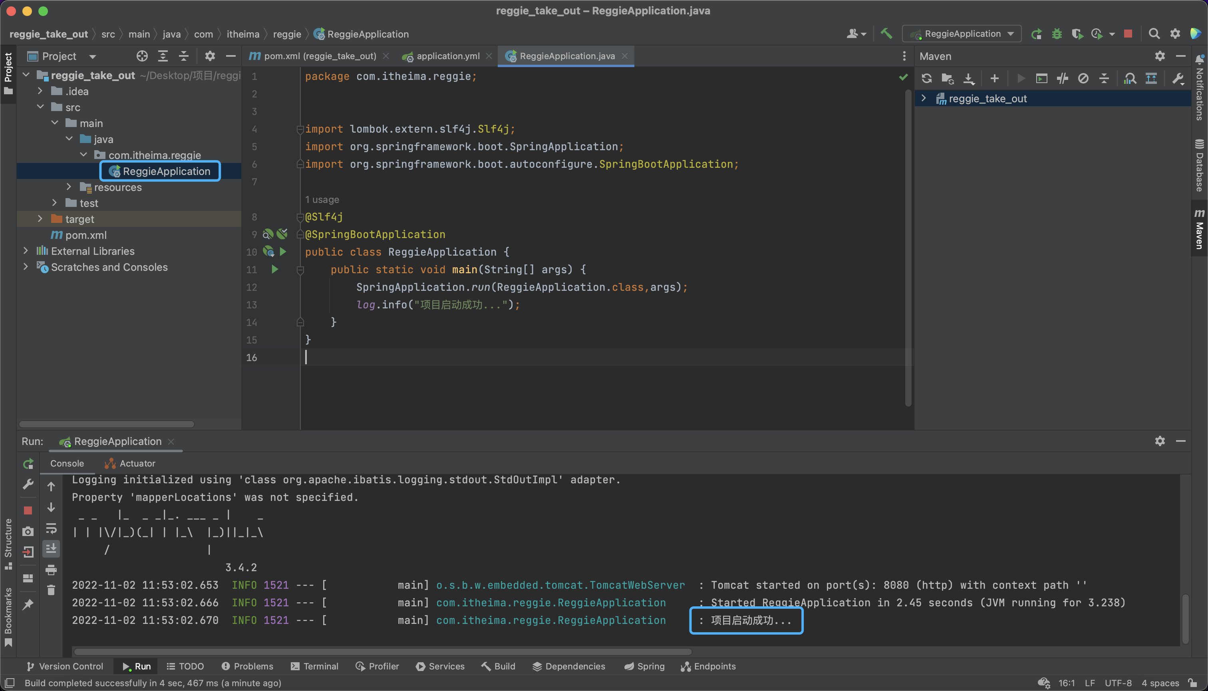Image resolution: width=1208 pixels, height=691 pixels.
Task: Expand reggie_take_out node in Maven panel
Action: [924, 98]
